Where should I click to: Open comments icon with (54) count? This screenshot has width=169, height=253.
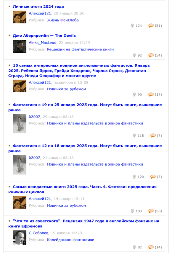(x=151, y=55)
